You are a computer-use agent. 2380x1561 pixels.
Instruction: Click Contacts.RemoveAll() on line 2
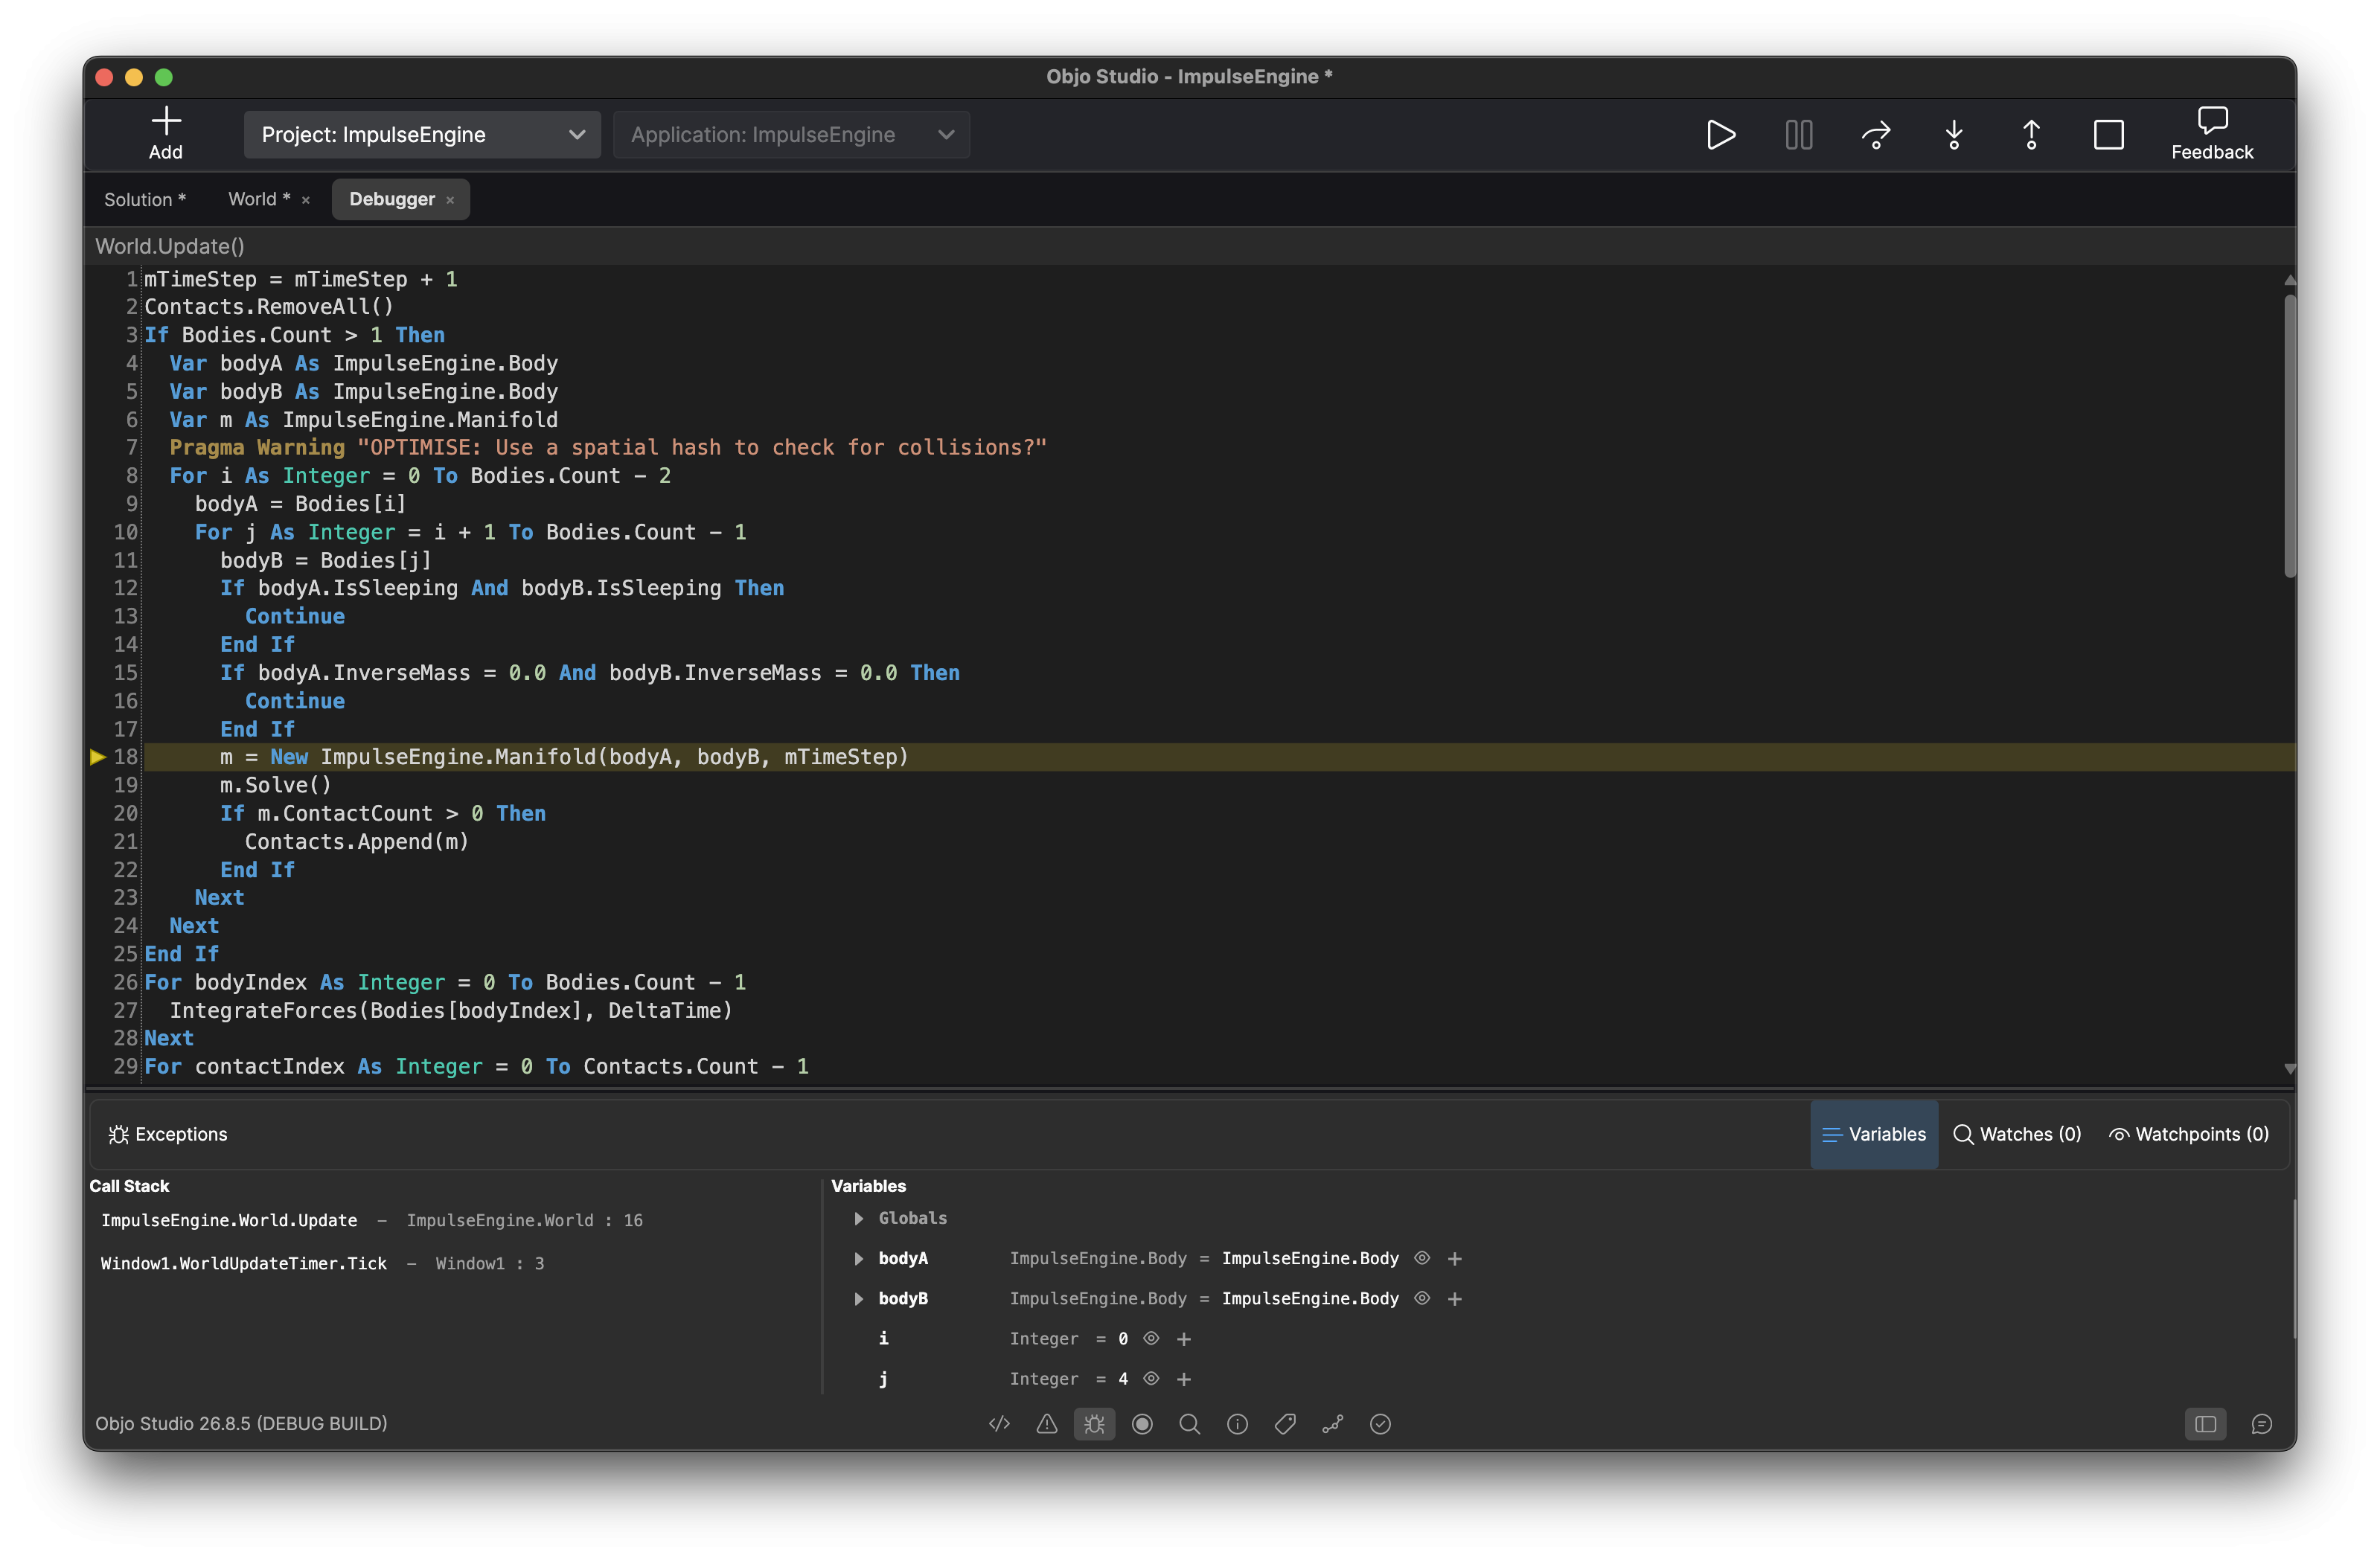[269, 306]
